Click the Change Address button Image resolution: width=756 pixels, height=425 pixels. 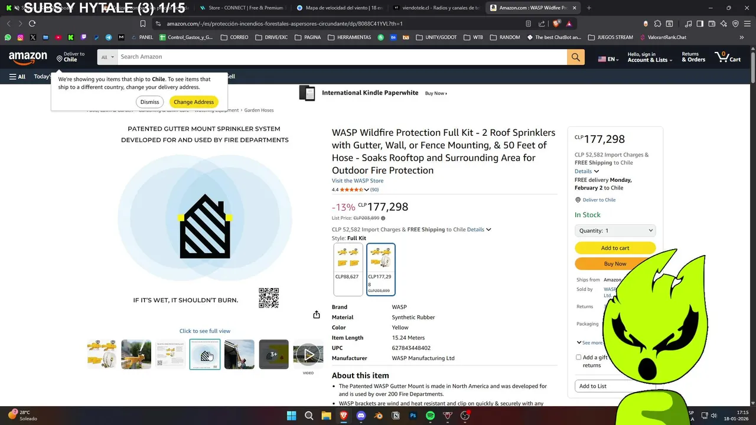[194, 102]
